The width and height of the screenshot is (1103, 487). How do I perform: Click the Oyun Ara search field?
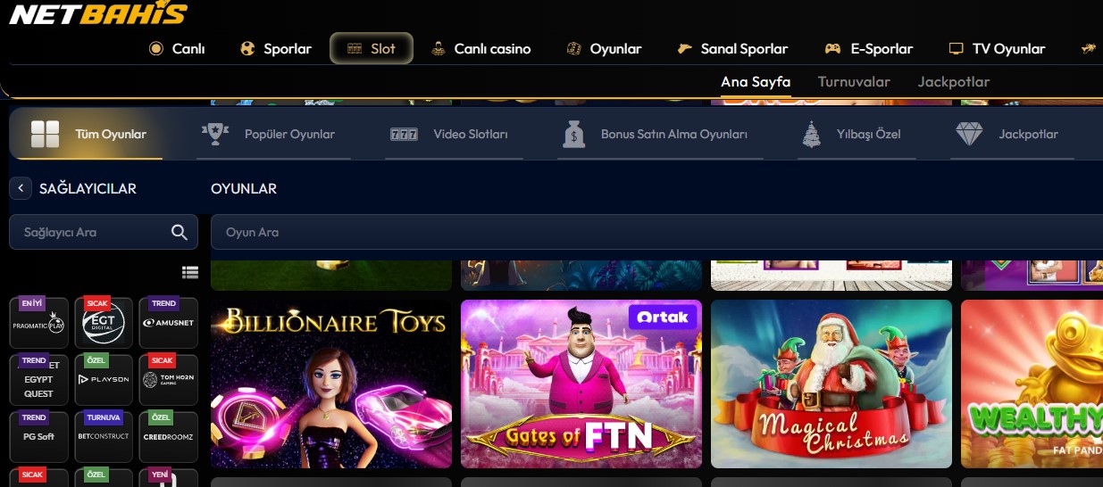pyautogui.click(x=656, y=232)
